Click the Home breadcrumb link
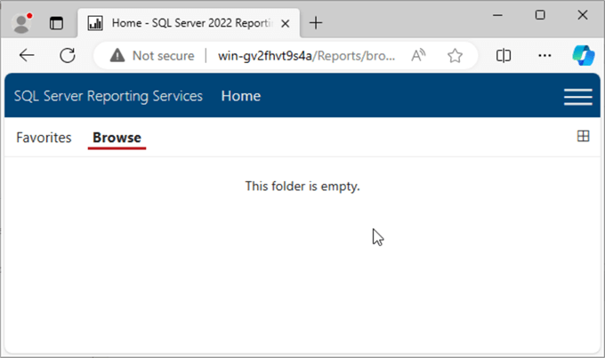This screenshot has width=605, height=358. (241, 96)
